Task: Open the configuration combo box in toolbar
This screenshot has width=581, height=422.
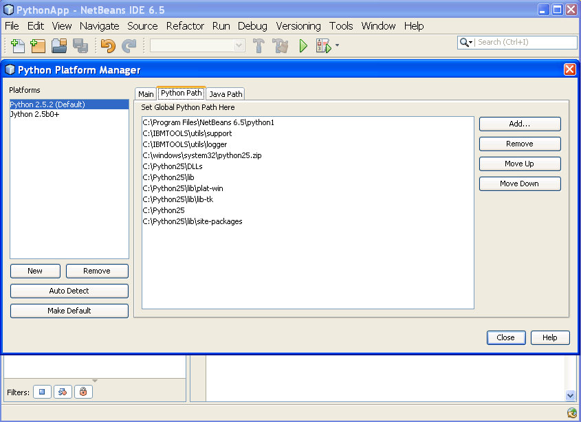Action: [x=197, y=45]
